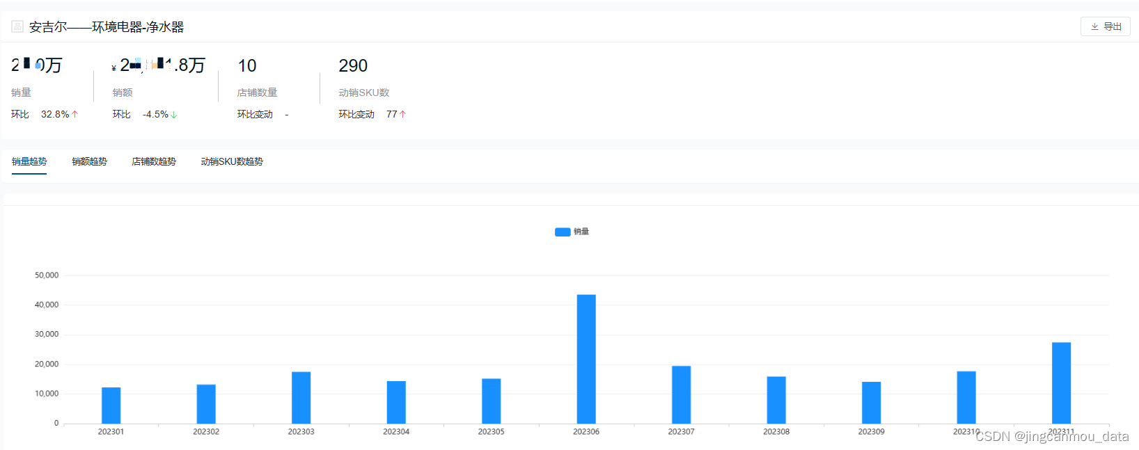This screenshot has width=1139, height=450.
Task: Click the -4.5% 环比 value
Action: pyautogui.click(x=155, y=114)
